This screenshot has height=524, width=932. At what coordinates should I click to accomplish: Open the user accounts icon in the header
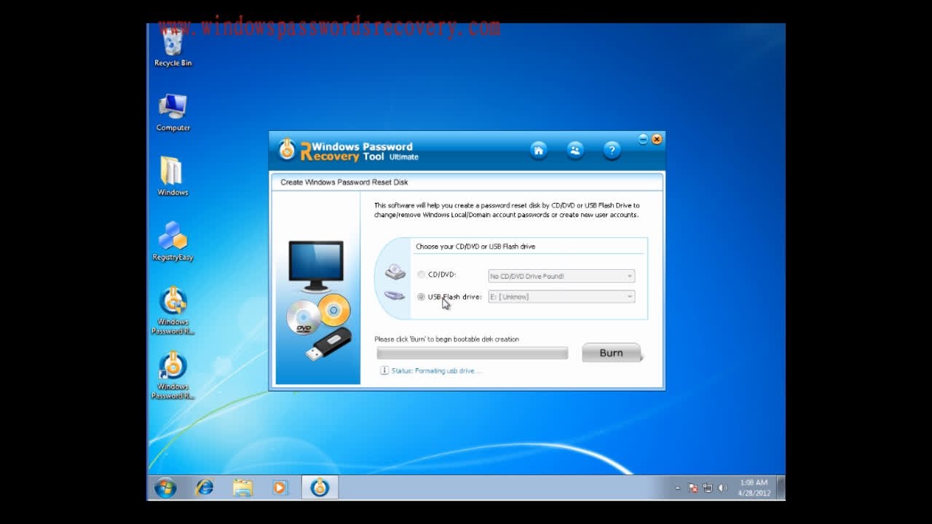575,151
